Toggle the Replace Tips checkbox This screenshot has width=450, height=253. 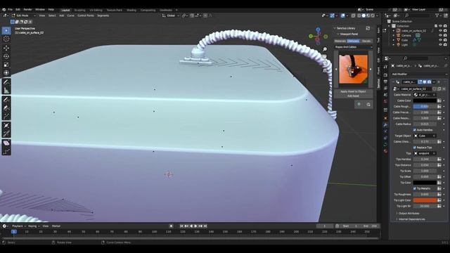point(414,148)
